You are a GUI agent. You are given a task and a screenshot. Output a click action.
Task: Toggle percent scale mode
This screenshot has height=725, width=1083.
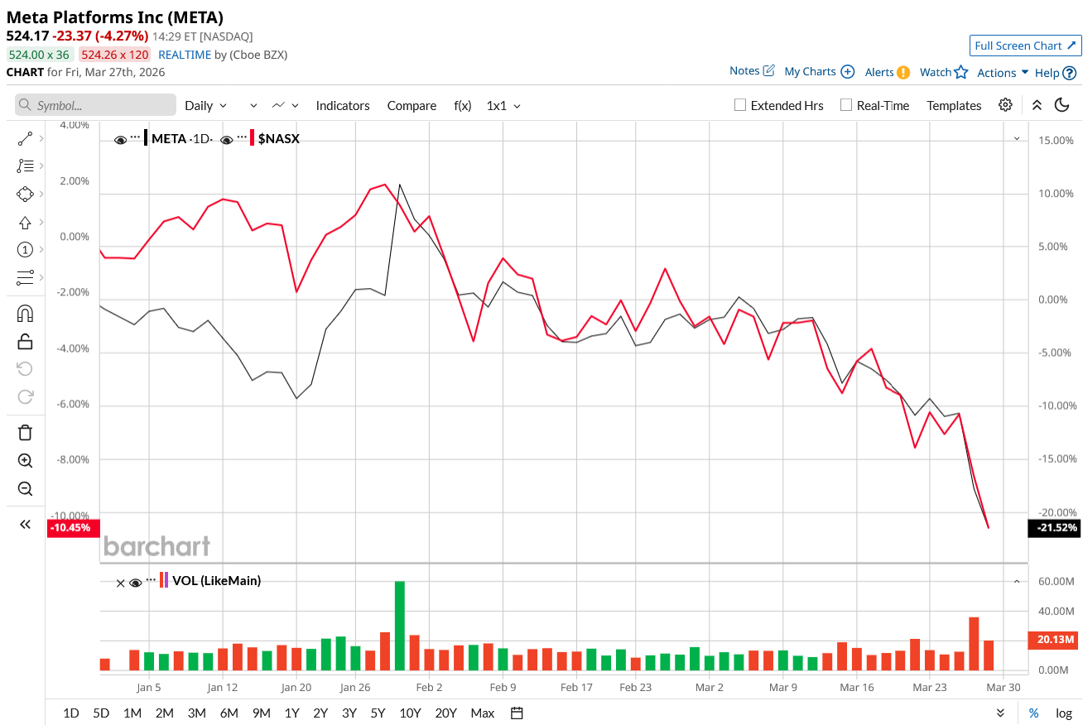1033,713
